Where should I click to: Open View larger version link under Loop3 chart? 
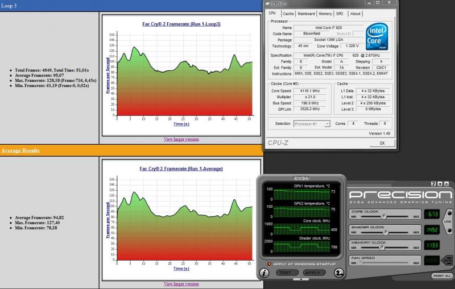coord(181,139)
